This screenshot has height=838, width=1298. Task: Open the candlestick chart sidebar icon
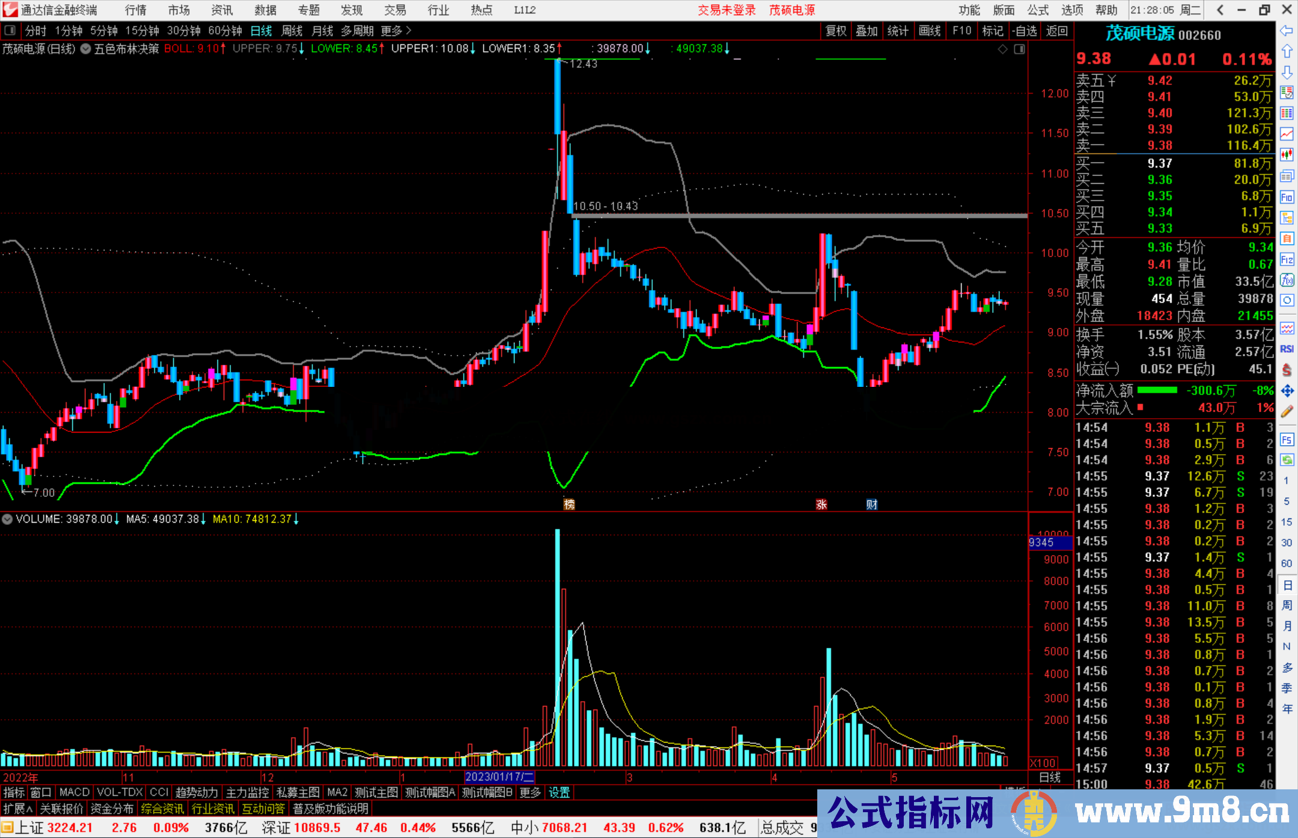click(1287, 155)
